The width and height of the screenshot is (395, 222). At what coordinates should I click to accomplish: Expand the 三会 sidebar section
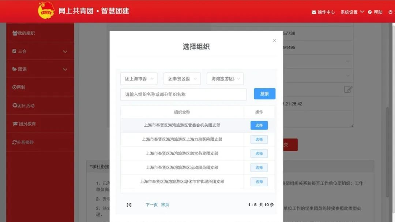click(37, 51)
